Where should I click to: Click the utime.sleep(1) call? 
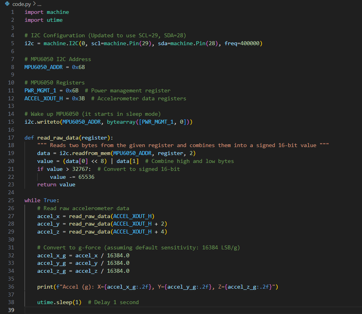pyautogui.click(x=59, y=302)
